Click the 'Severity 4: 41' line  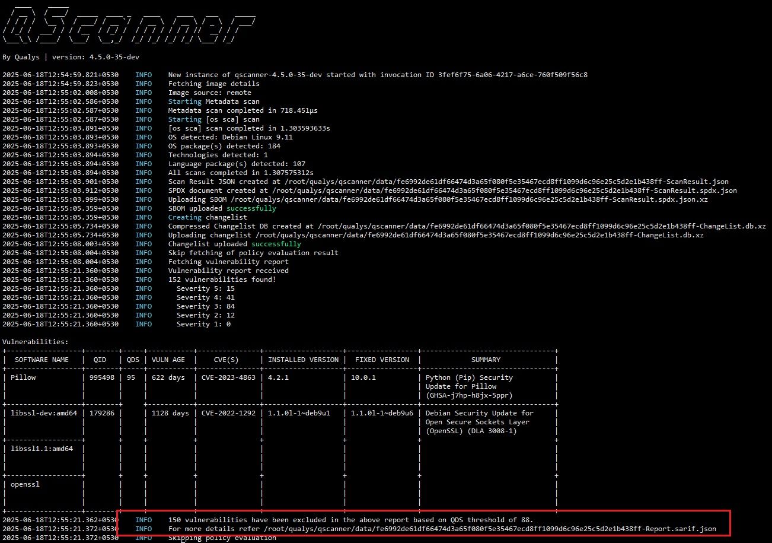(205, 297)
